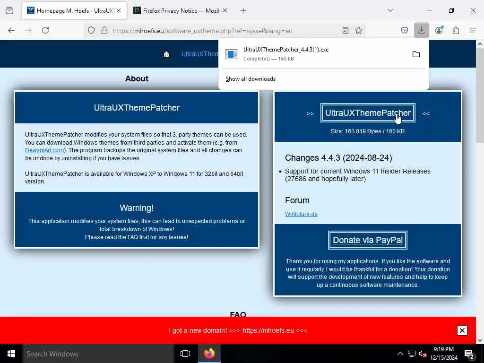Close the Firefox Privacy Notice tab
This screenshot has height=363, width=484.
pos(225,10)
